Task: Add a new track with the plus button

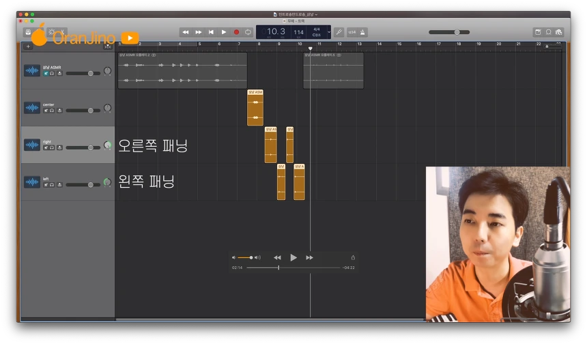Action: 28,46
